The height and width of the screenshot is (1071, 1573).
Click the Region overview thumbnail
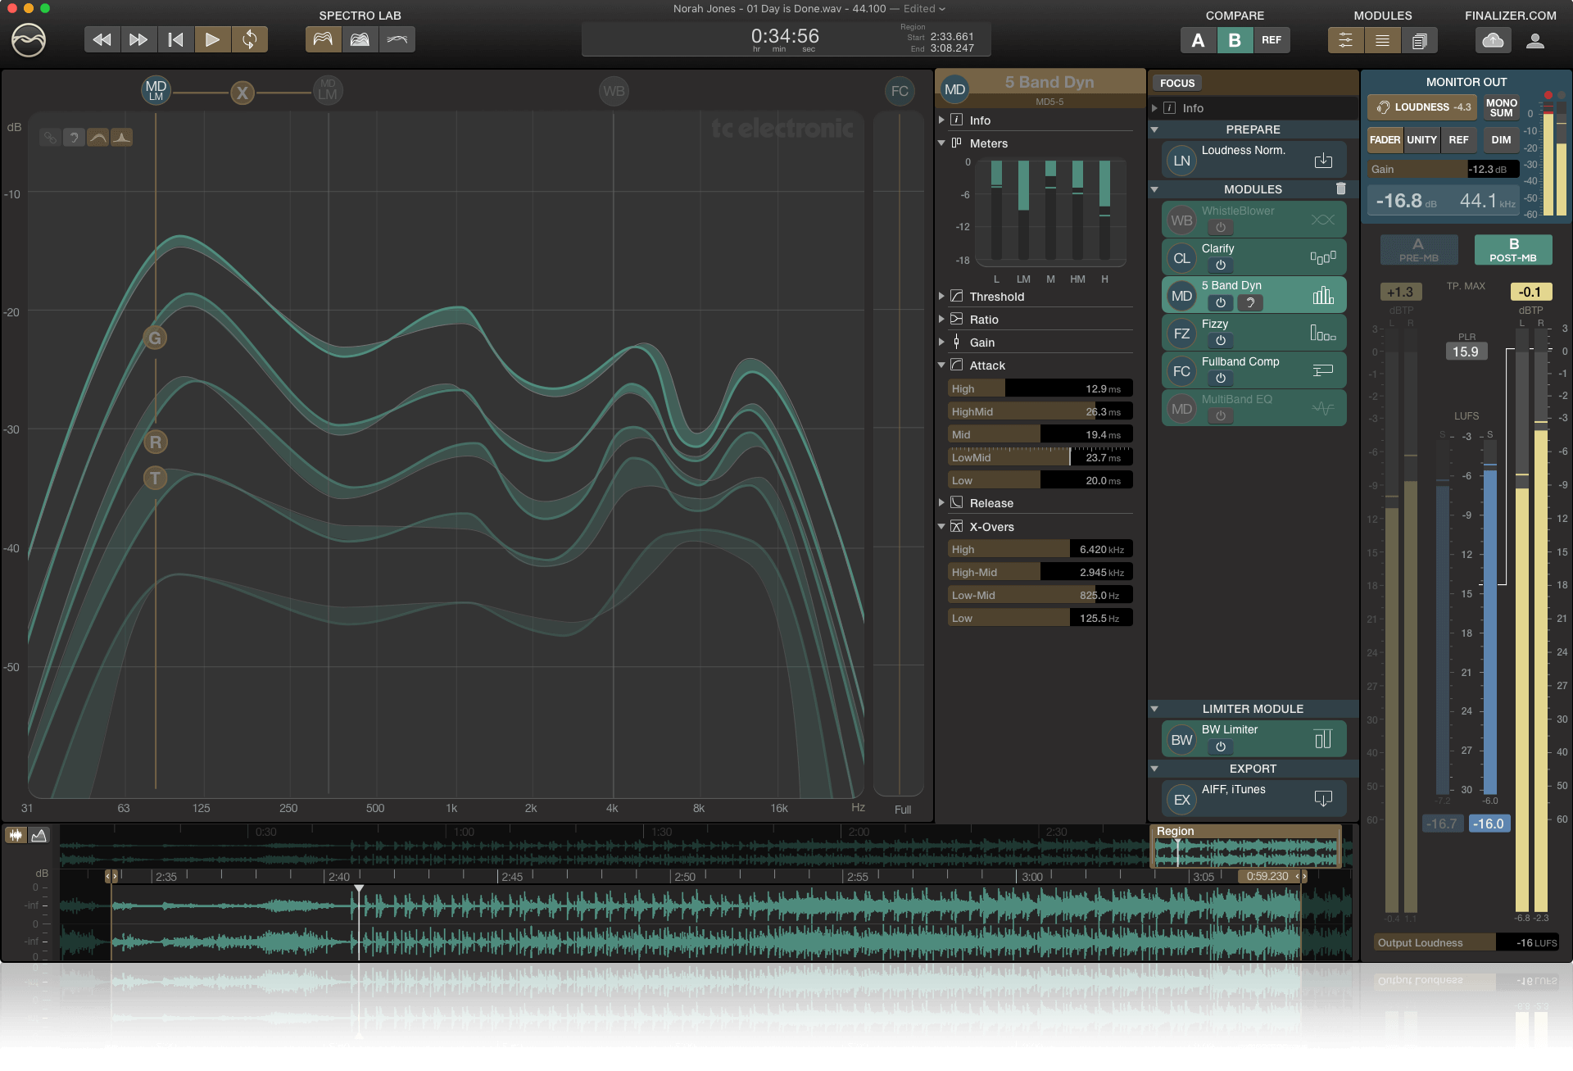coord(1246,846)
